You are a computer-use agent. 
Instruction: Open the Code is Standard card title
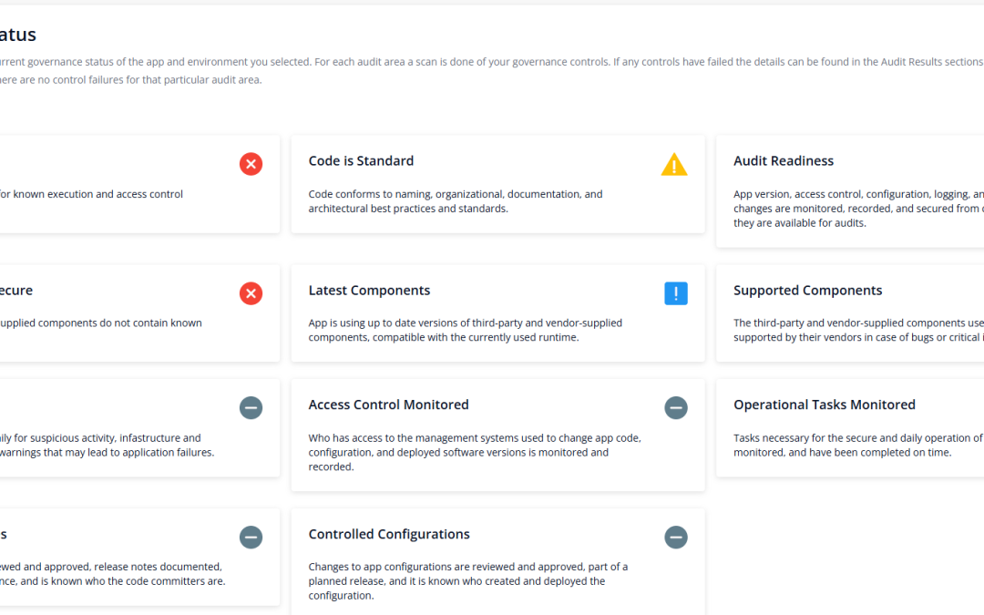pyautogui.click(x=361, y=161)
